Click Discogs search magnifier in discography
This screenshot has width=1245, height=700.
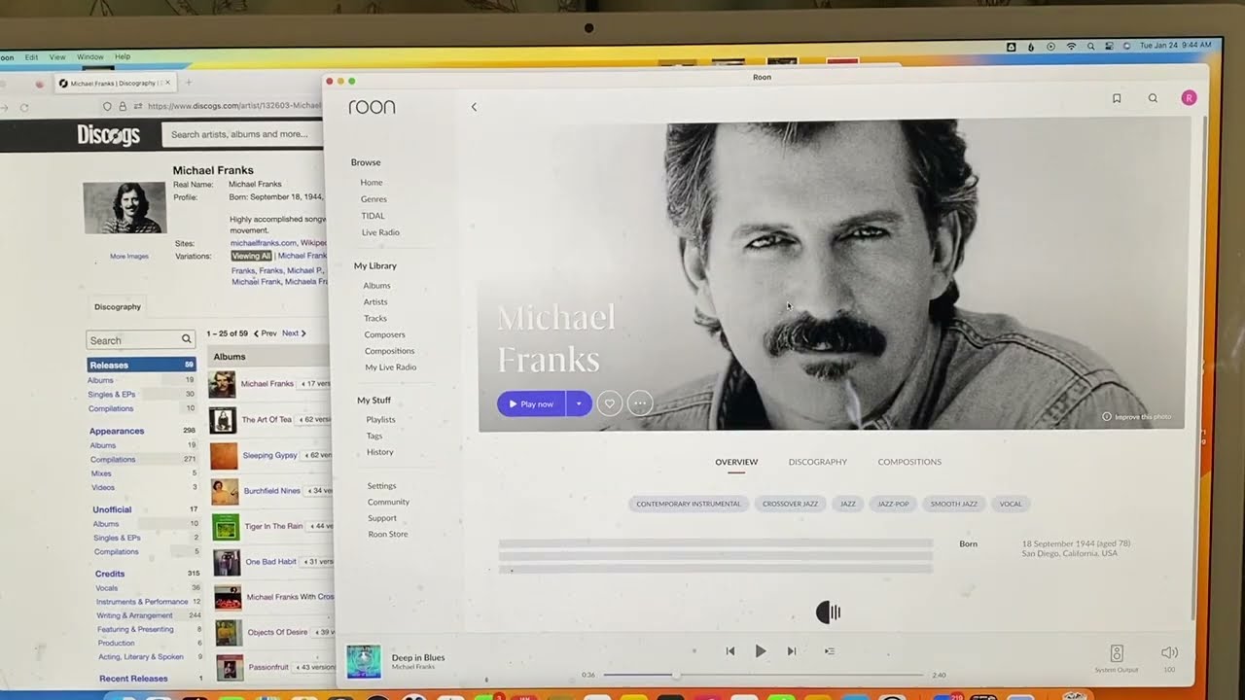pyautogui.click(x=186, y=339)
